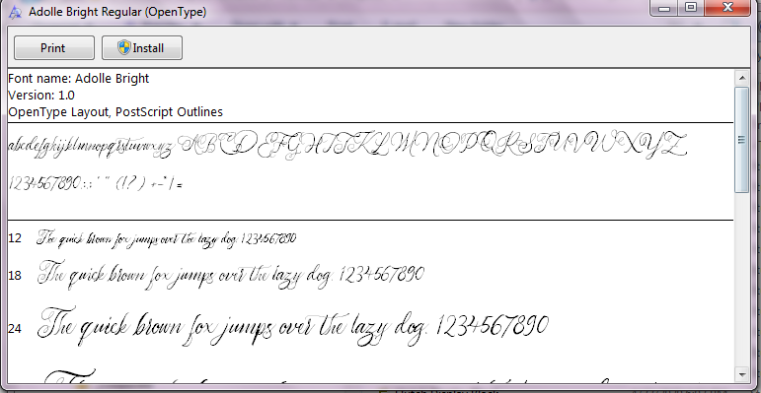Minimize the font viewer window
This screenshot has width=761, height=393.
pyautogui.click(x=664, y=8)
